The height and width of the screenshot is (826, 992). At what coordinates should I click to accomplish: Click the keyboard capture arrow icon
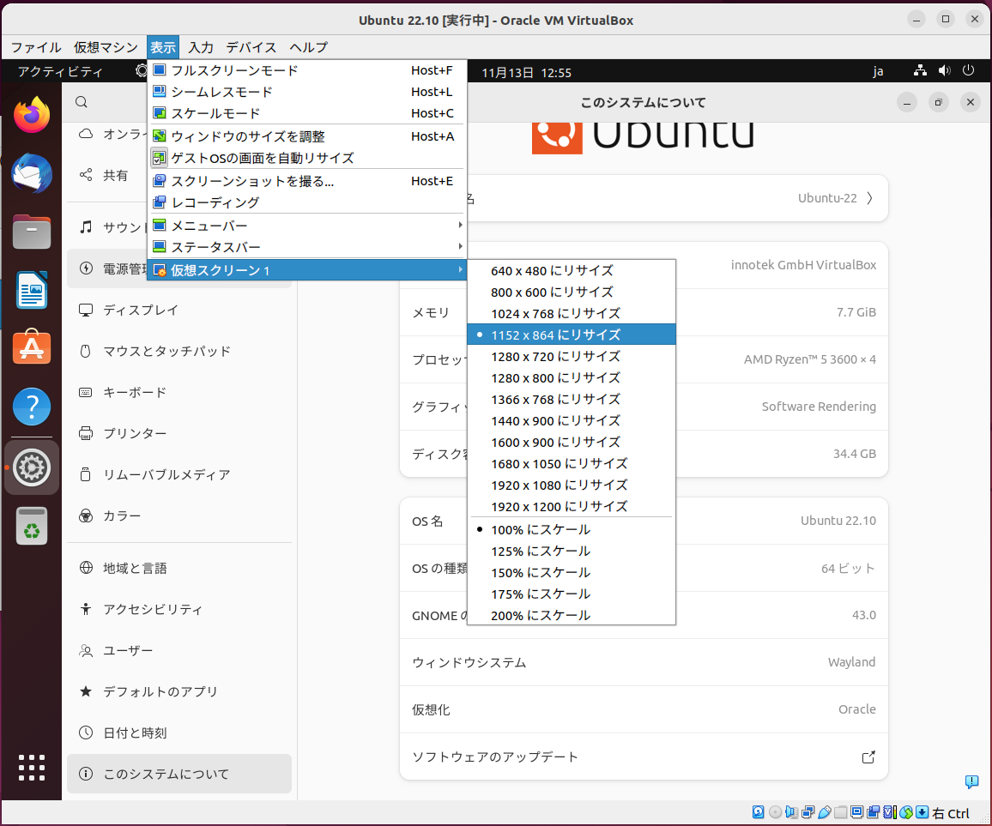point(922,813)
